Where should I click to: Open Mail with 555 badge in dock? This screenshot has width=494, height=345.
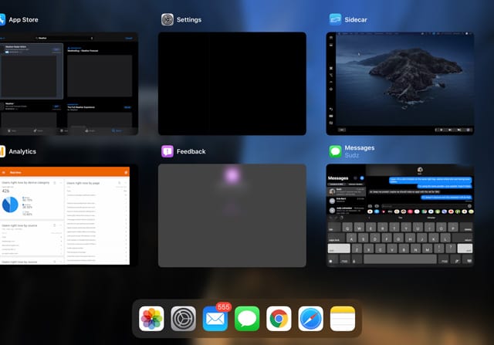coord(215,319)
